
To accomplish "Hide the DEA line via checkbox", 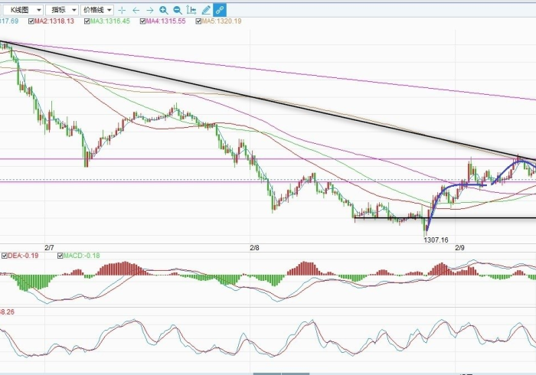I will 3,255.
